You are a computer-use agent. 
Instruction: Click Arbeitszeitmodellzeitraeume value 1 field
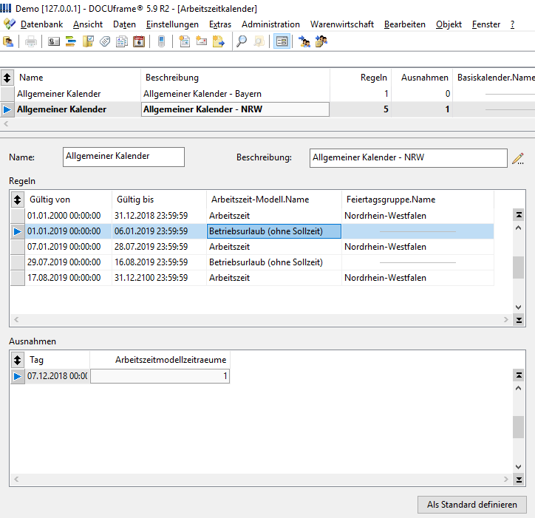(160, 376)
